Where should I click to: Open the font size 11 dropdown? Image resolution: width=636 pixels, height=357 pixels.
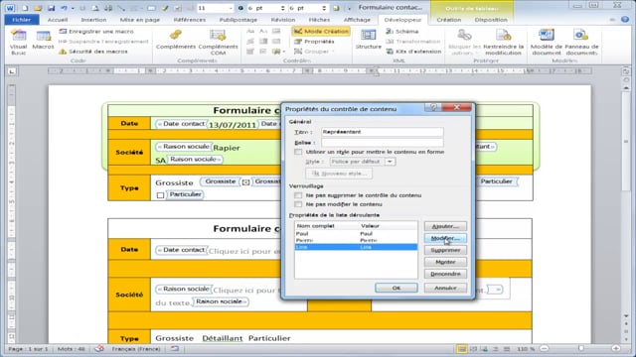point(231,8)
